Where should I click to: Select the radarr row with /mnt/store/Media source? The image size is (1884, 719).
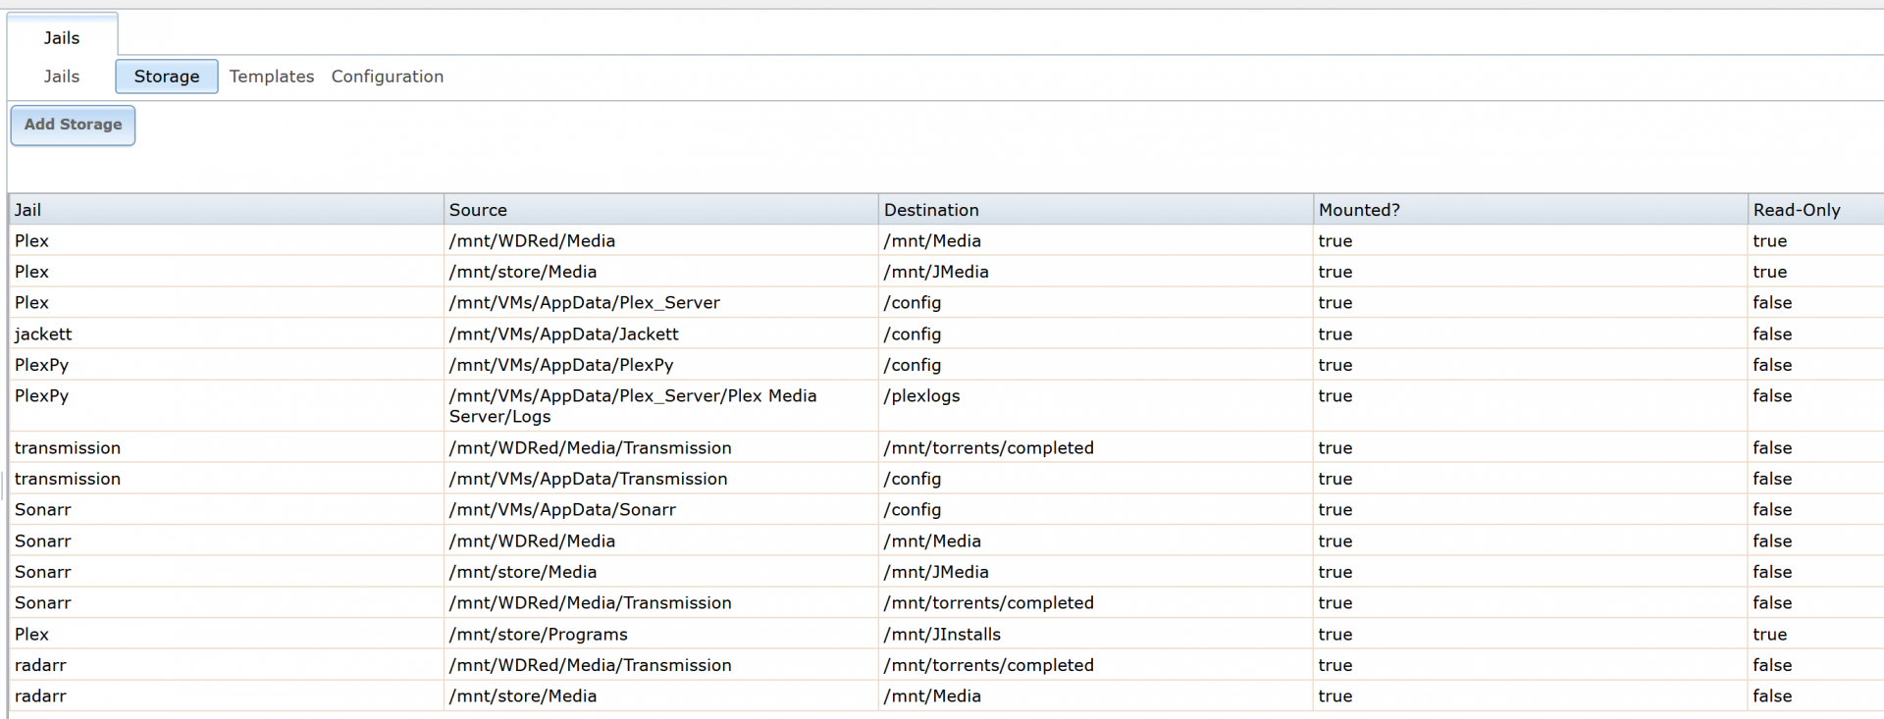click(x=523, y=696)
